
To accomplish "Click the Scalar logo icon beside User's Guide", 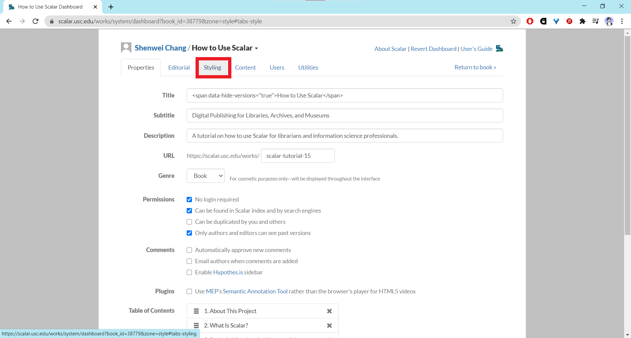I will (x=499, y=49).
